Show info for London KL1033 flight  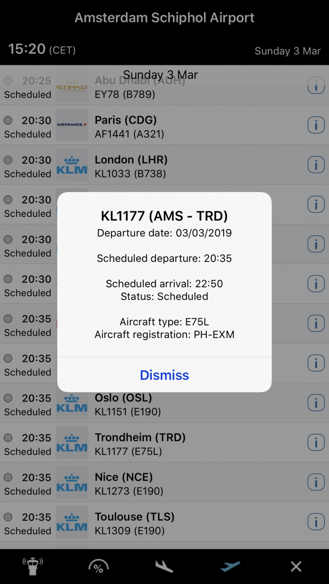(316, 165)
